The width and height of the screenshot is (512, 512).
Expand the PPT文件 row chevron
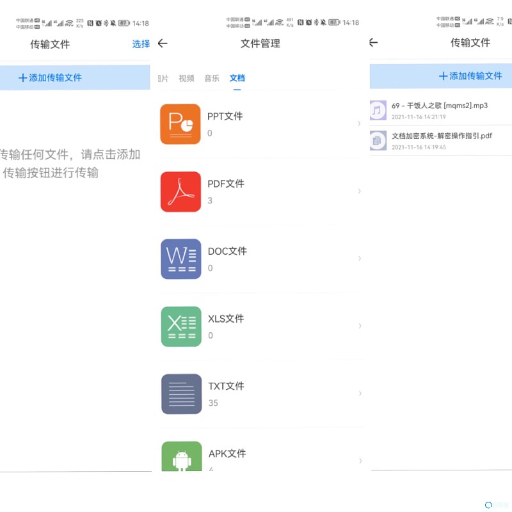point(359,124)
